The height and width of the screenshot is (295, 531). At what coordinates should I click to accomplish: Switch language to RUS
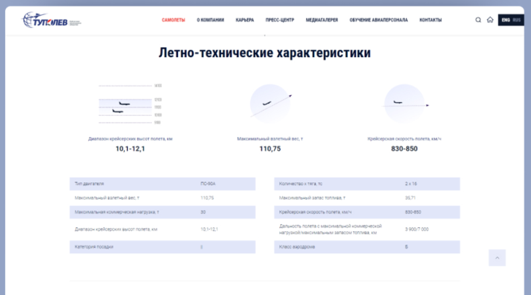point(516,20)
